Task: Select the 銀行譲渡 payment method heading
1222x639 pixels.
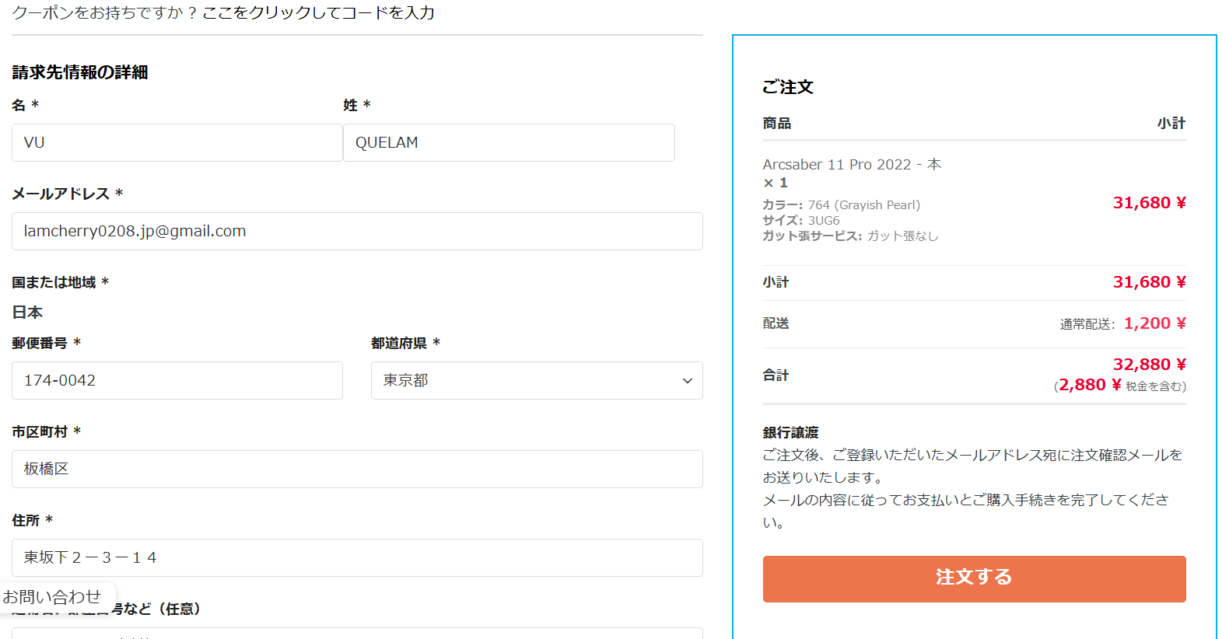Action: [x=790, y=433]
